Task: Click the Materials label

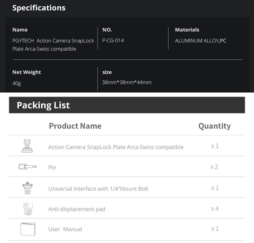Action: click(x=187, y=30)
